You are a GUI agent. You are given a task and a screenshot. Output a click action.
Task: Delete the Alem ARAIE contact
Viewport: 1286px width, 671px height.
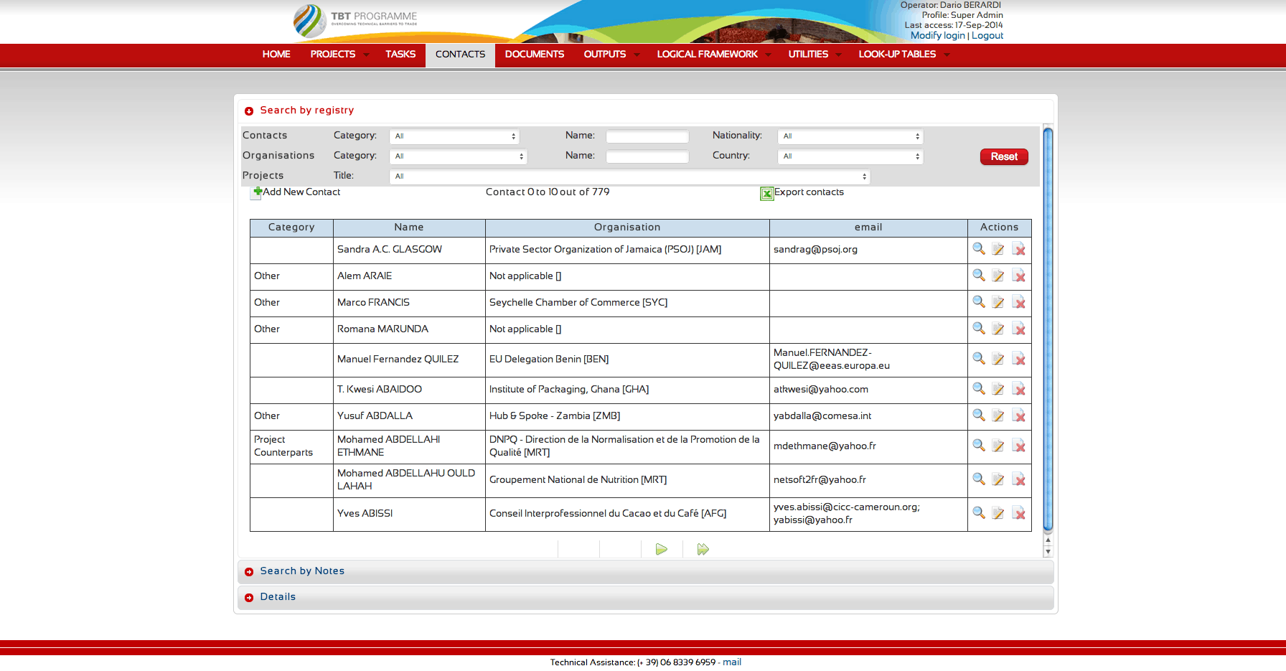1019,276
